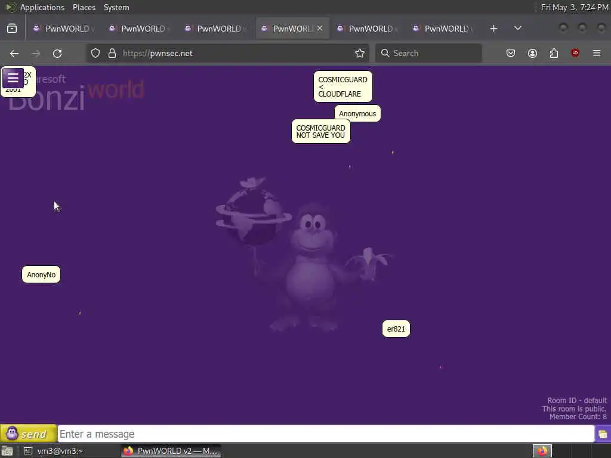This screenshot has width=611, height=458.
Task: Click 'This room is public.' text
Action: point(575,409)
